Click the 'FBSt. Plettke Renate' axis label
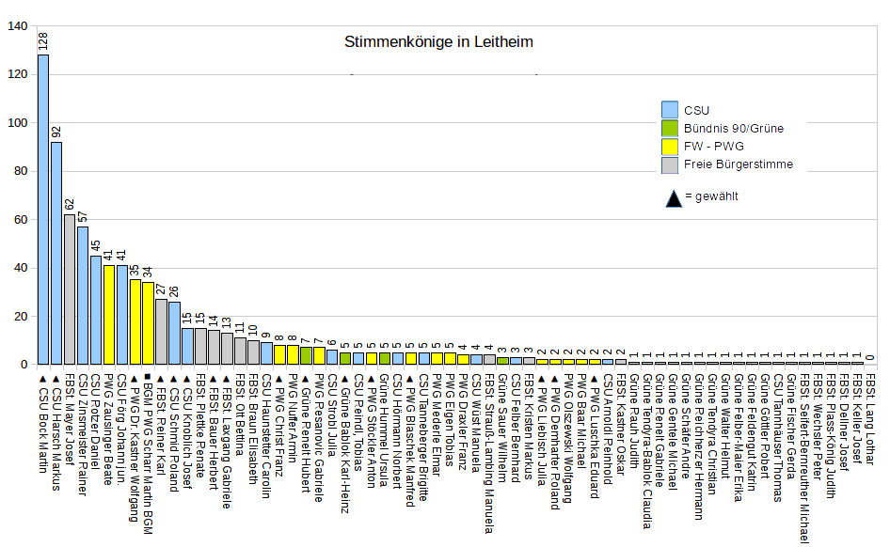 (x=200, y=426)
